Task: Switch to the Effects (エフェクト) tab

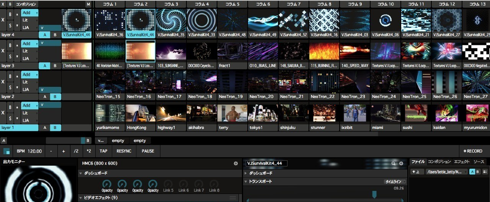Action: (x=461, y=162)
